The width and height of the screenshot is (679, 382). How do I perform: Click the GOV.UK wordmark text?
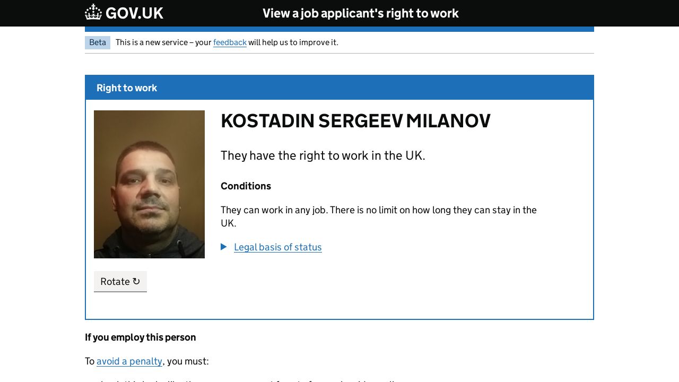pos(134,13)
